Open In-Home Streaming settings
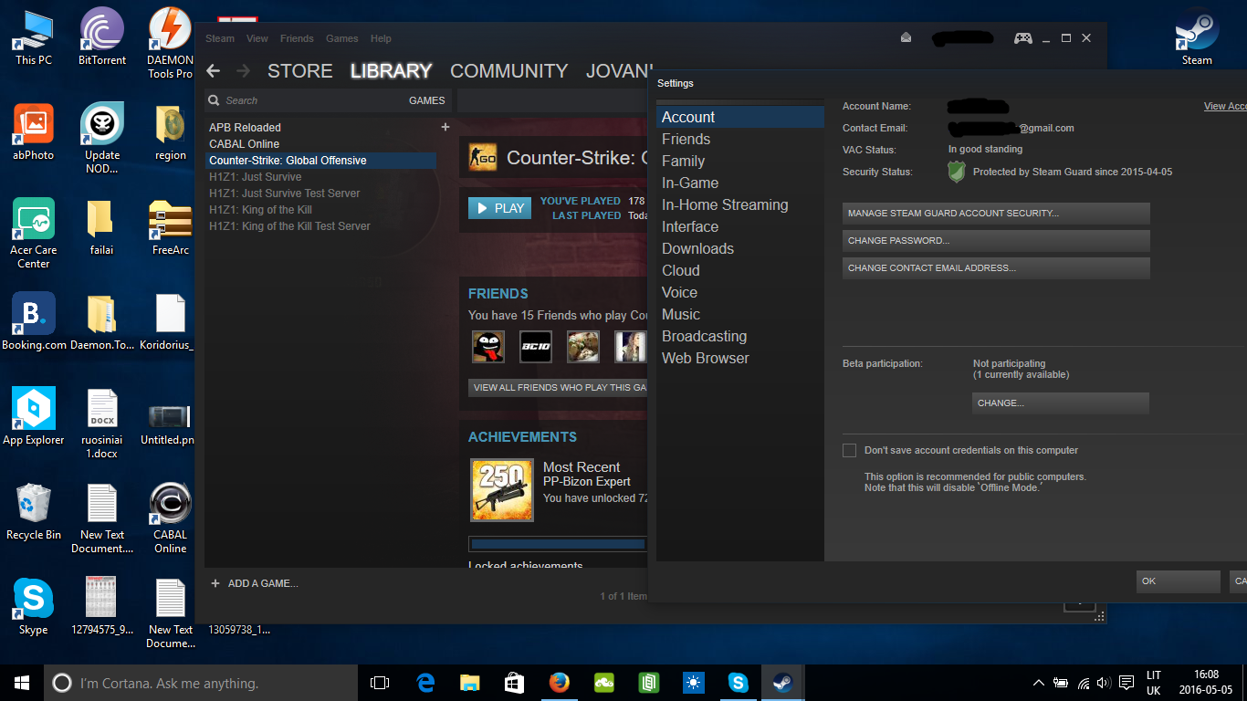This screenshot has width=1247, height=701. coord(740,204)
